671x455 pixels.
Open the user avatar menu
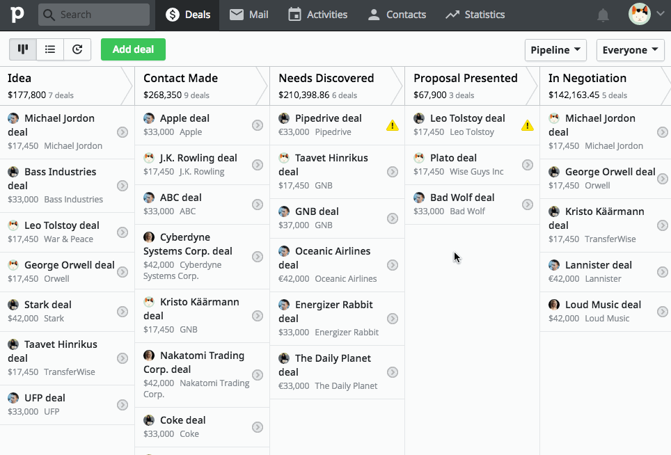[640, 14]
